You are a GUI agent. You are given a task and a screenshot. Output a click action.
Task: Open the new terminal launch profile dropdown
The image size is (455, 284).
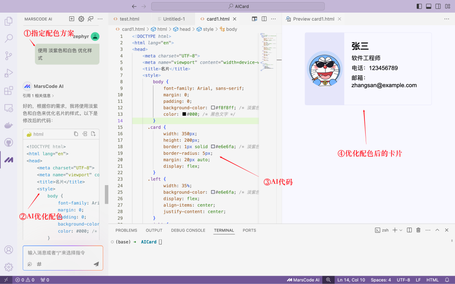(401, 230)
